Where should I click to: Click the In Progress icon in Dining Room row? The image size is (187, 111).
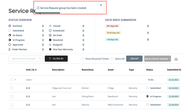coord(147,96)
